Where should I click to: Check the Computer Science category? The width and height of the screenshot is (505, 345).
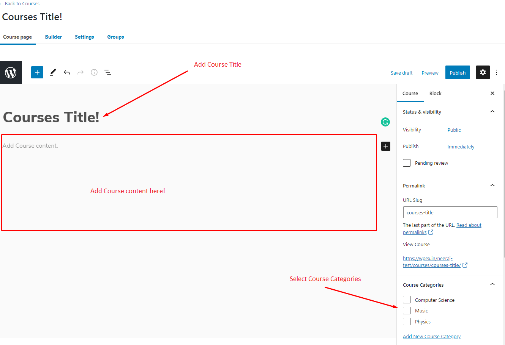407,300
